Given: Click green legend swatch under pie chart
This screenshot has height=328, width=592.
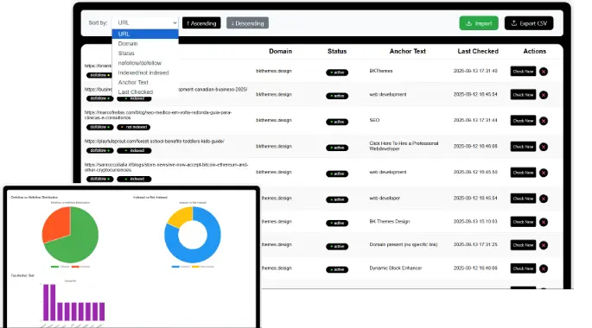Looking at the screenshot, I should 54,267.
